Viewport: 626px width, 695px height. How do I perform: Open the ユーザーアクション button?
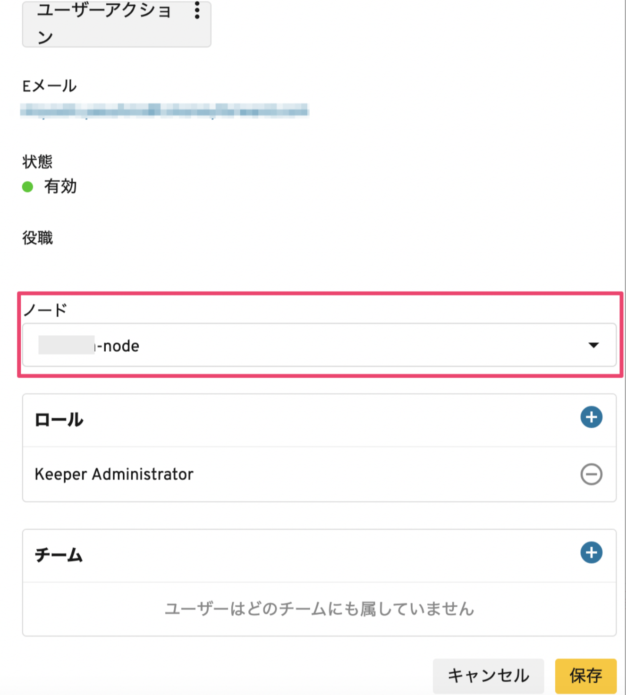pos(117,24)
